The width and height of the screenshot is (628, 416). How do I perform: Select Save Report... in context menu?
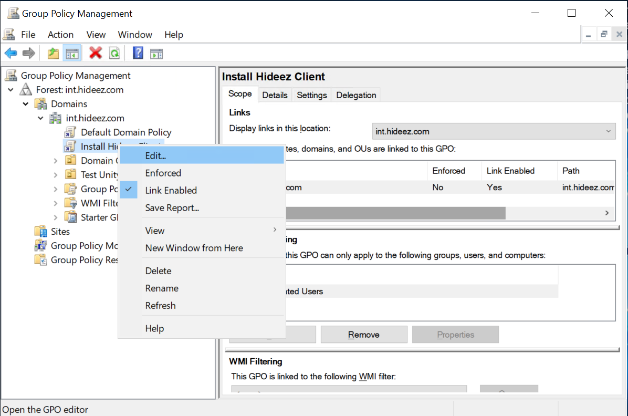click(203, 207)
